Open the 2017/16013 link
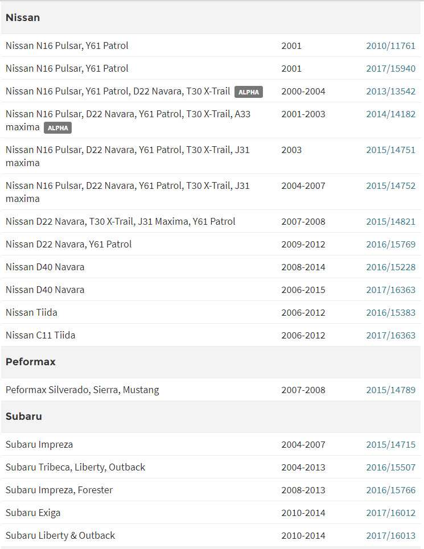This screenshot has width=424, height=549. click(x=390, y=536)
